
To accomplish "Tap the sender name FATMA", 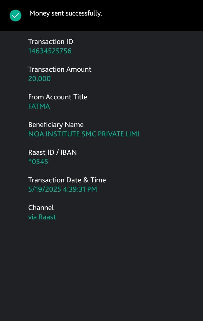I will (x=39, y=106).
